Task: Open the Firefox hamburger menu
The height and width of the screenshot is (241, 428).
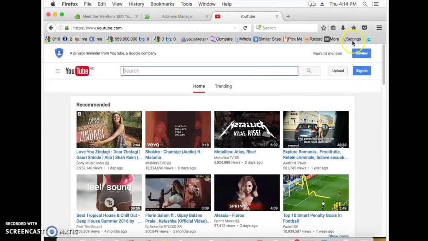Action: 379,28
